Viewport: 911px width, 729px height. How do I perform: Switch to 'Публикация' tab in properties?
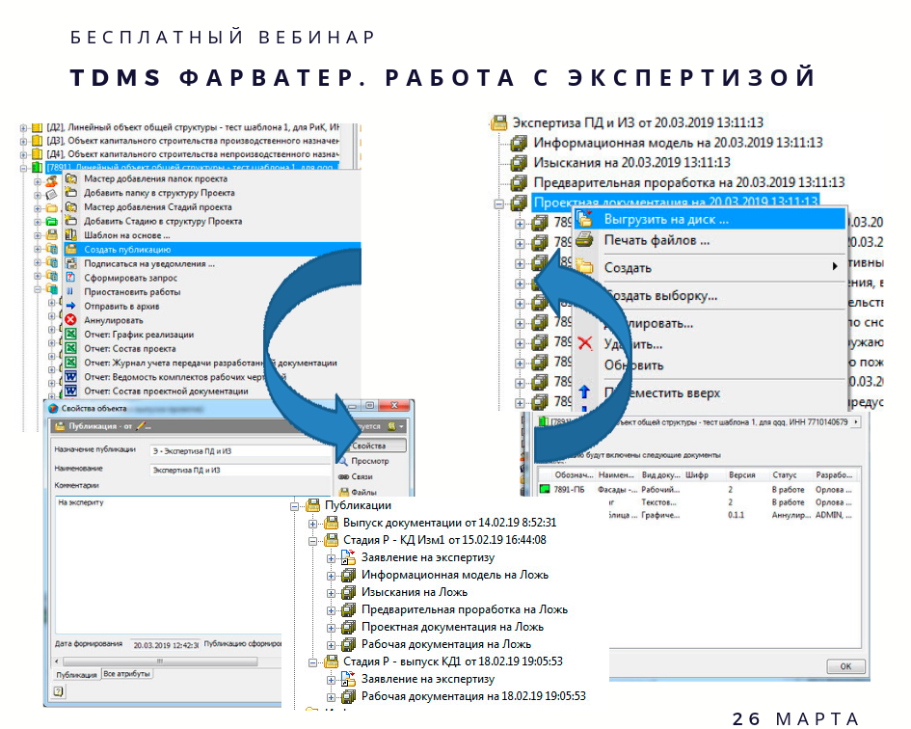(77, 674)
